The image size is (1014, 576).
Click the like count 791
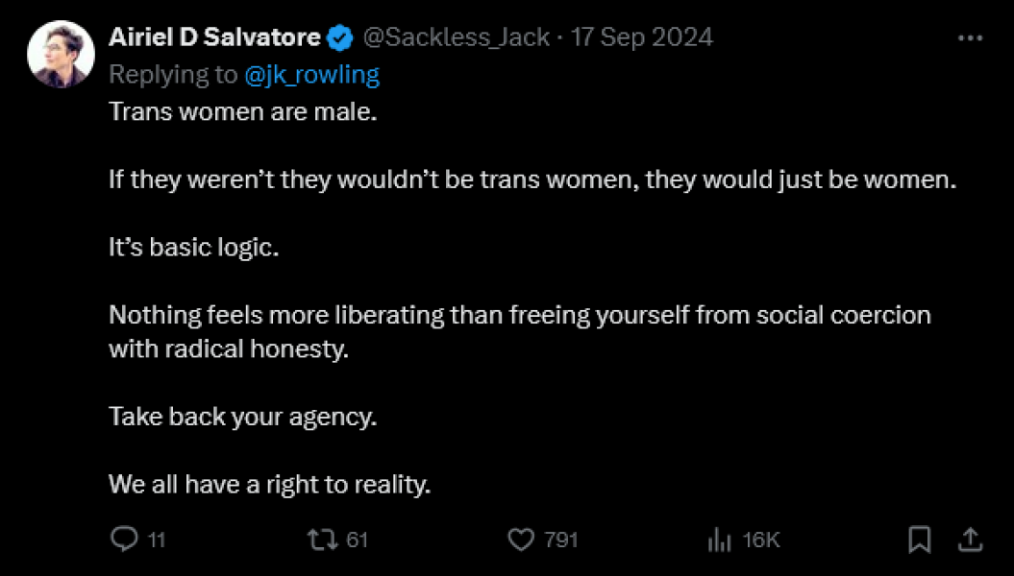pos(561,540)
